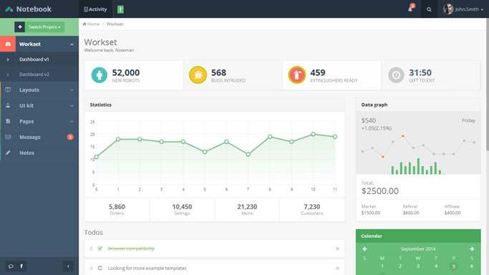489x275 pixels.
Task: Click the green upload icon beside Activity
Action: coord(120,9)
